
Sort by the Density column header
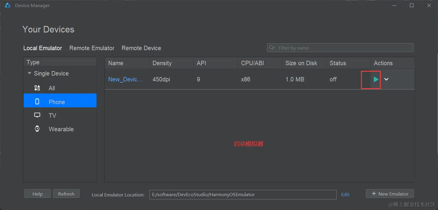click(x=171, y=63)
